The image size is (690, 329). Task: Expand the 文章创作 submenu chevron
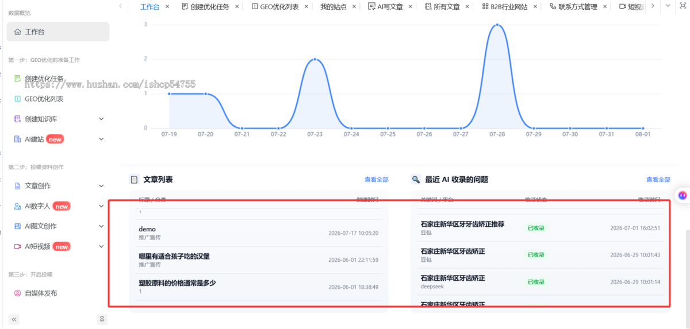(101, 186)
